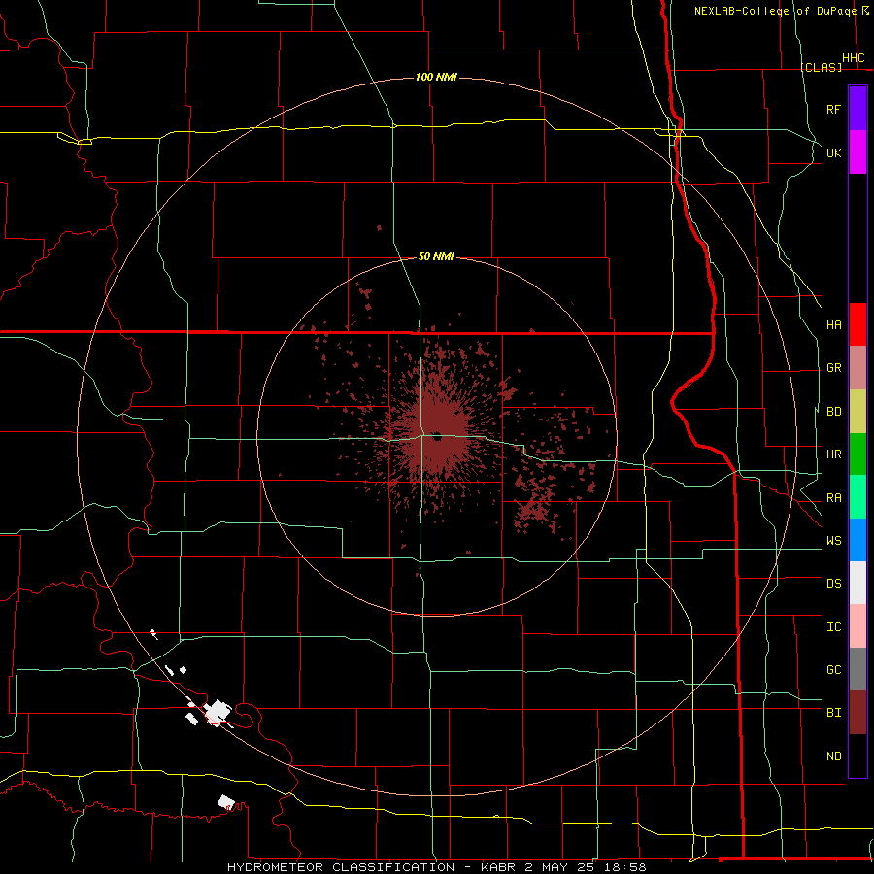
Task: Click the DS legend label
Action: [x=833, y=583]
